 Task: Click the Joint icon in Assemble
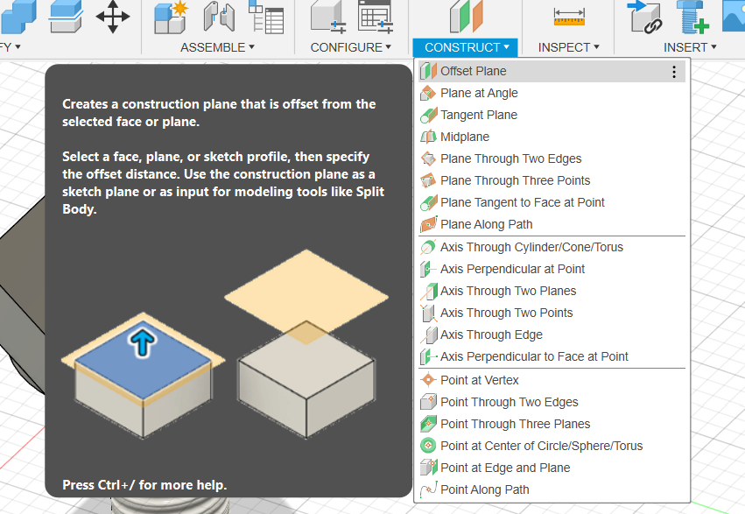[x=219, y=17]
